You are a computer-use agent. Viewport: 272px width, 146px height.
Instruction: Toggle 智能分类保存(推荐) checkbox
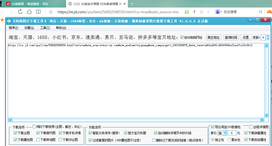tap(90, 133)
